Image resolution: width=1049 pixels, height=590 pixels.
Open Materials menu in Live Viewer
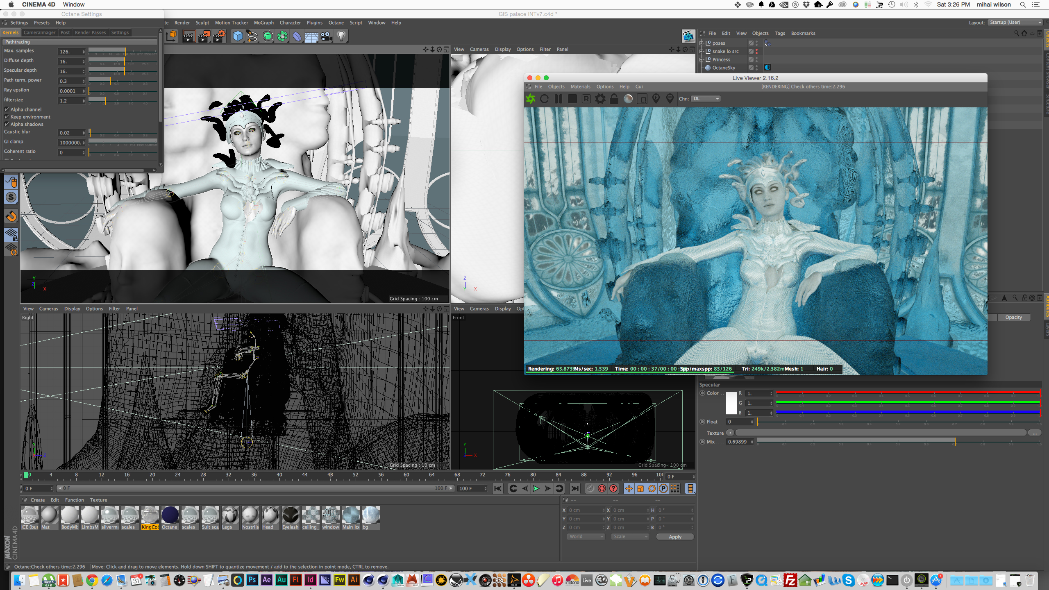click(x=581, y=86)
